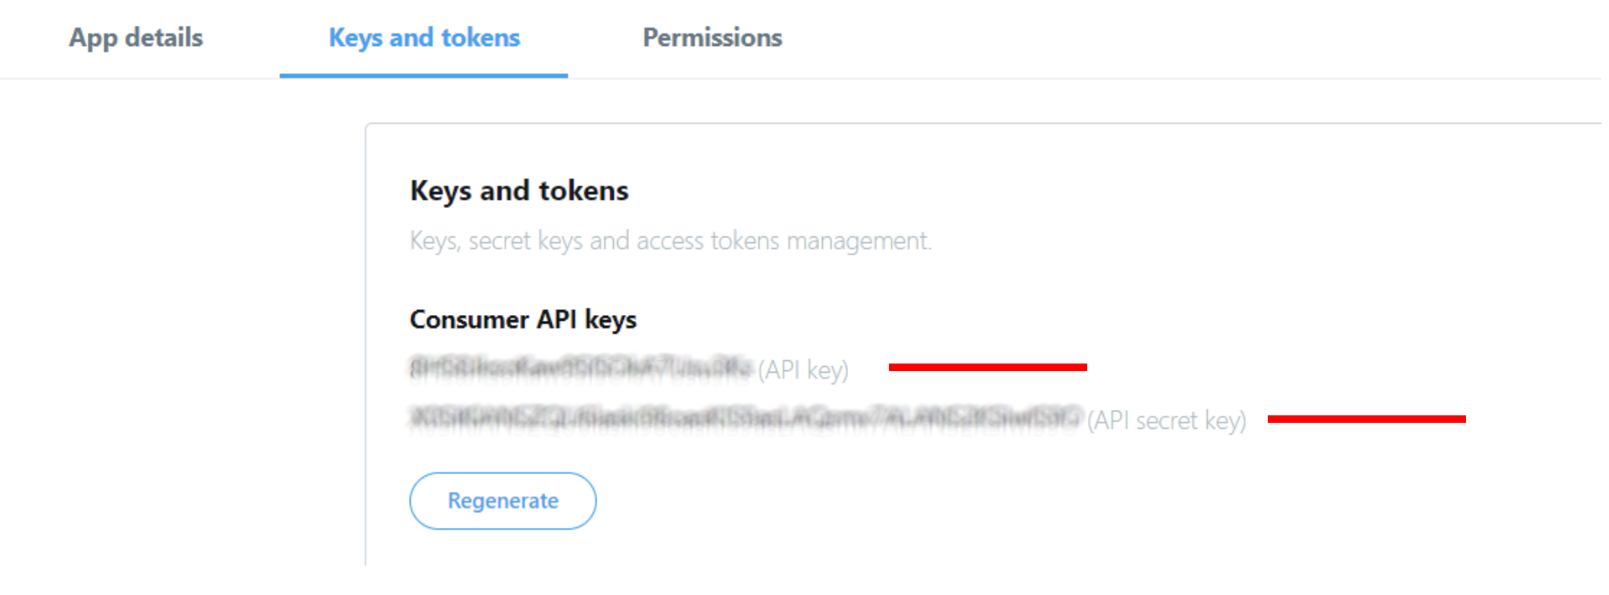Screen dimensions: 1609x595
Task: Click the blurred API key value
Action: point(580,368)
